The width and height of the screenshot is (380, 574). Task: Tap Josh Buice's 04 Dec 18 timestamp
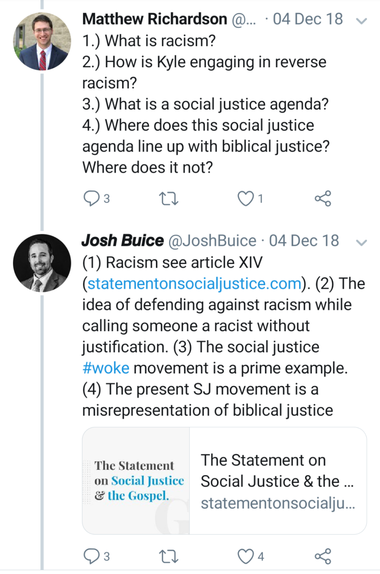click(304, 241)
